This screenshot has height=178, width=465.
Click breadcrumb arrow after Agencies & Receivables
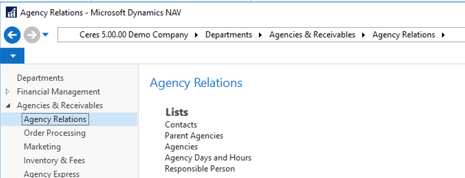tap(364, 35)
